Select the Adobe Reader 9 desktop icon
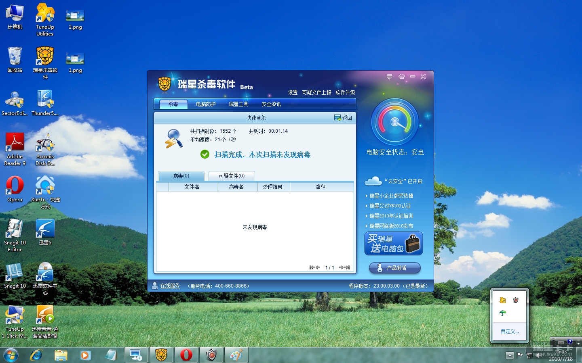The image size is (582, 363). [x=15, y=149]
